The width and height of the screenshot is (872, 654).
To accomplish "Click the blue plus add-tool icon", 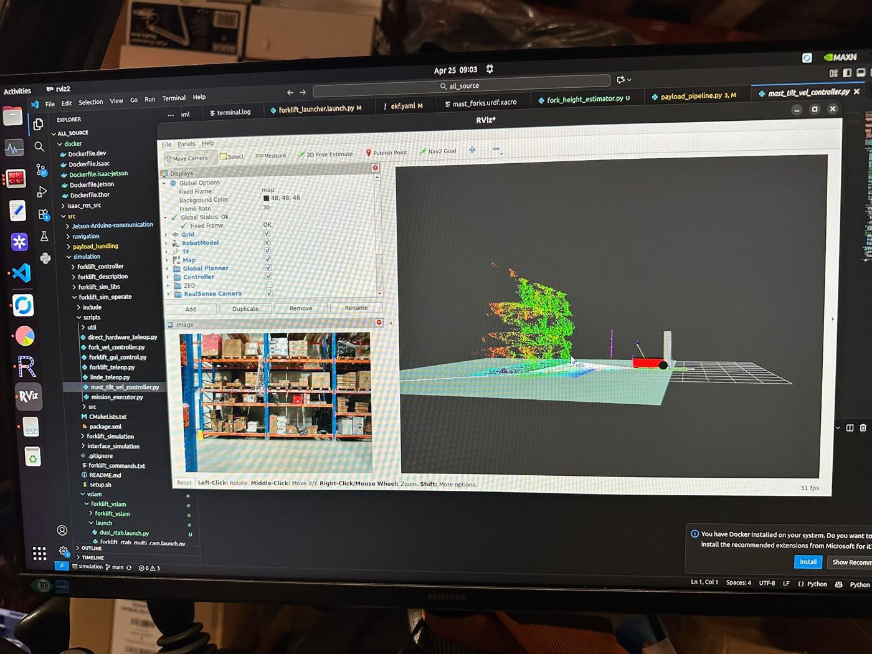I will (x=472, y=150).
